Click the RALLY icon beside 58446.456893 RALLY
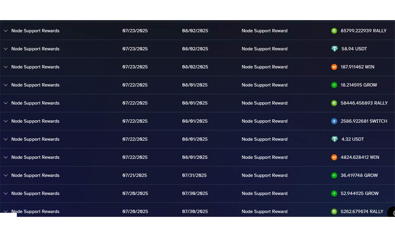Screen dimensions: 395x237 (334, 103)
